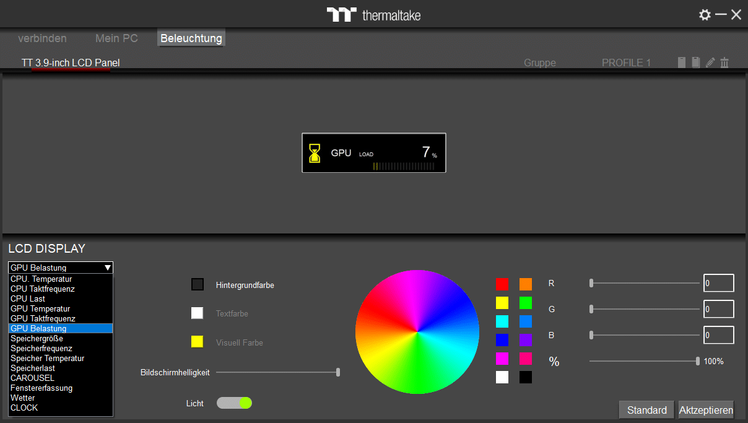Screen dimensions: 748x423
Task: Click the trash delete profile icon
Action: pos(724,63)
